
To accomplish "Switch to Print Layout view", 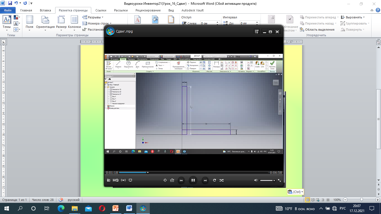I will [x=308, y=200].
